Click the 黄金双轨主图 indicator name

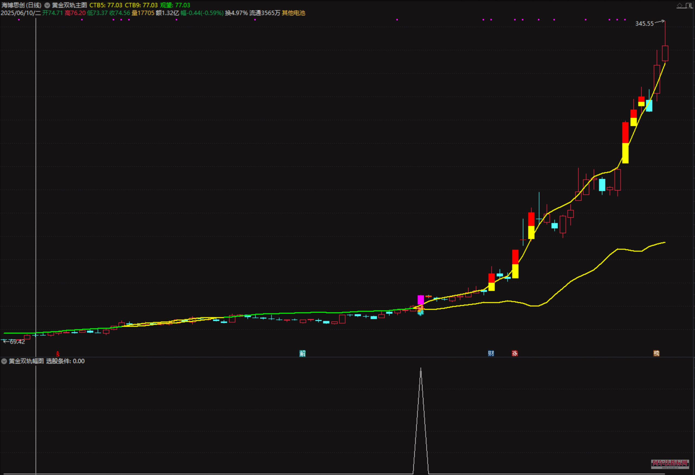[x=69, y=5]
